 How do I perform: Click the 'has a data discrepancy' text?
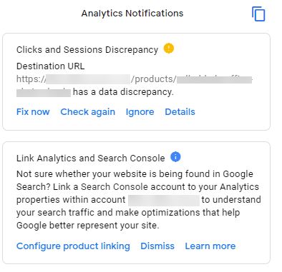pos(123,91)
